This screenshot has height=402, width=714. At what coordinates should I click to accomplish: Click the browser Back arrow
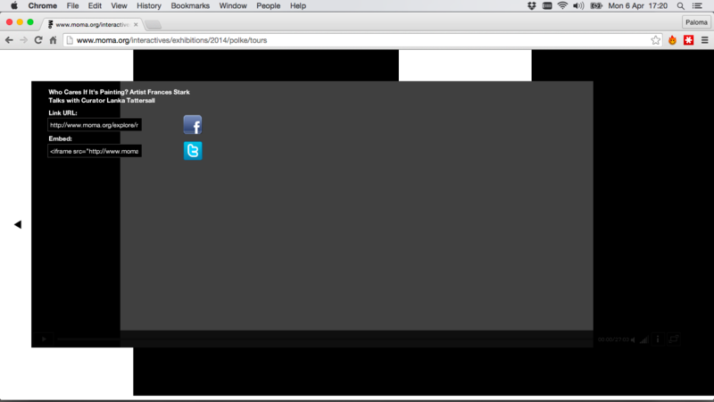coord(9,40)
